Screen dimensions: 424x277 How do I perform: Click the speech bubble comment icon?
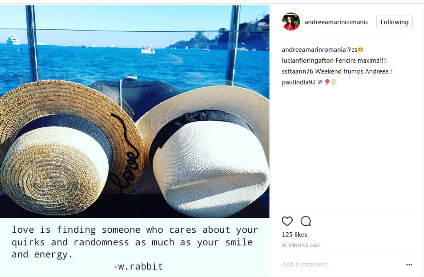[x=306, y=221]
